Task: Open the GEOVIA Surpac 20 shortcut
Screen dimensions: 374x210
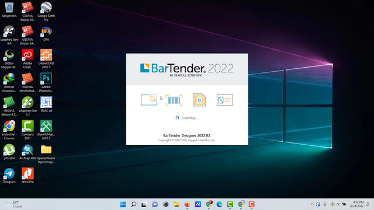Action: pyautogui.click(x=27, y=11)
